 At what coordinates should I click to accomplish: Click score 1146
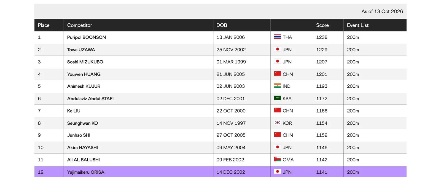322,147
